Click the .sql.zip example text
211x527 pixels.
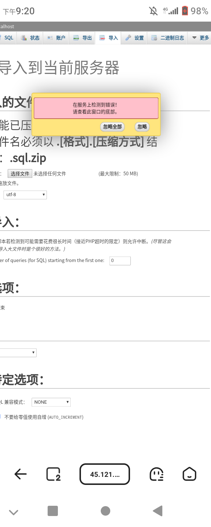tap(28, 158)
